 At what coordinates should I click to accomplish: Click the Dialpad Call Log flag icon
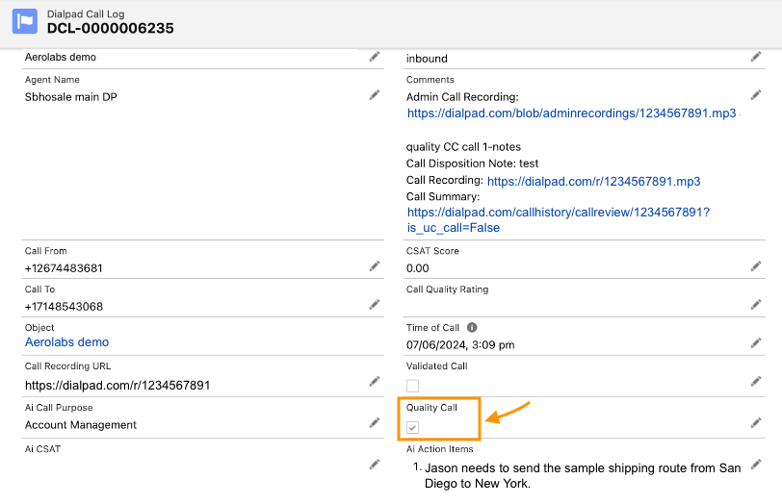pyautogui.click(x=25, y=21)
